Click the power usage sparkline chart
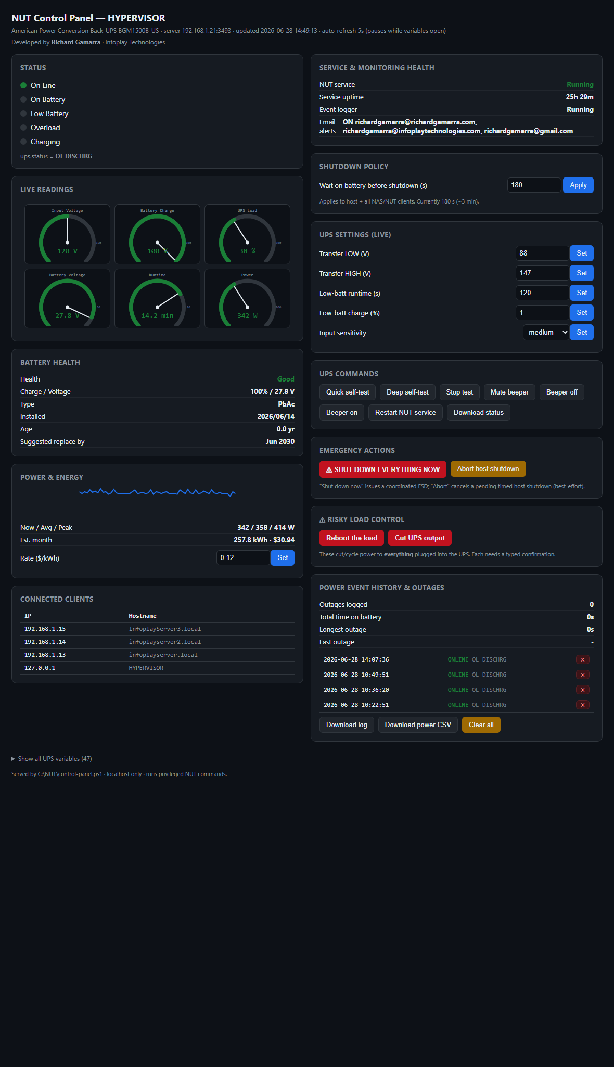This screenshot has width=614, height=1067. coord(157,492)
